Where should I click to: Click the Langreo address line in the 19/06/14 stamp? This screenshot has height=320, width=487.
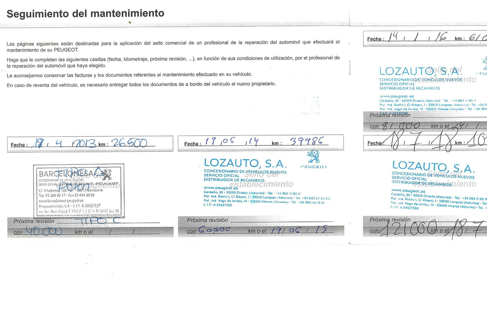(x=267, y=198)
